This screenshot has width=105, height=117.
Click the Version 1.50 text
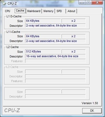(x=90, y=103)
